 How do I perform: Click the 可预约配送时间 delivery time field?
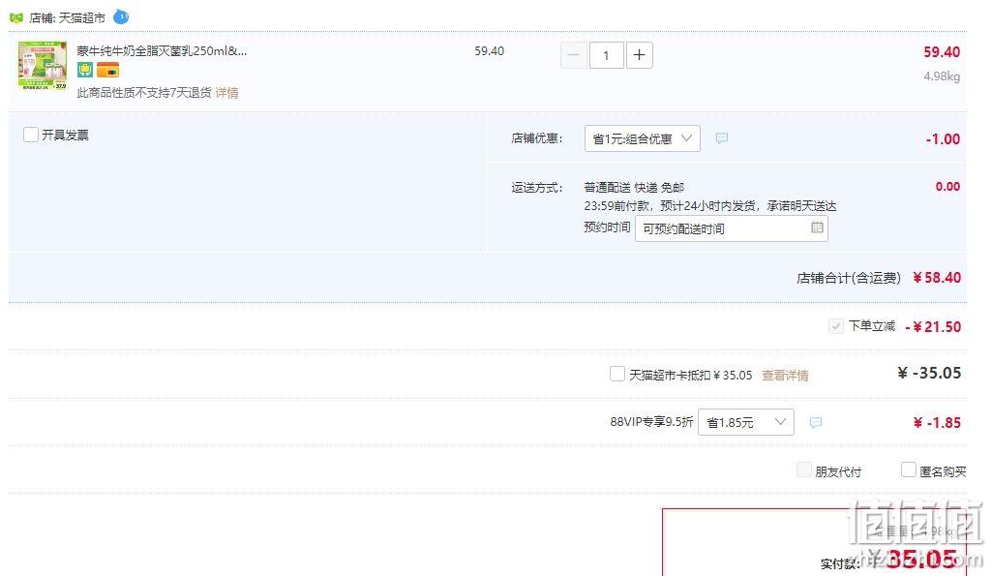[x=732, y=228]
